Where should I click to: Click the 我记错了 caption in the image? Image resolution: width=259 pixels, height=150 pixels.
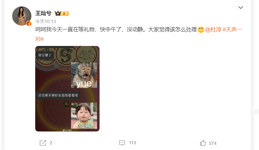[x=45, y=55]
